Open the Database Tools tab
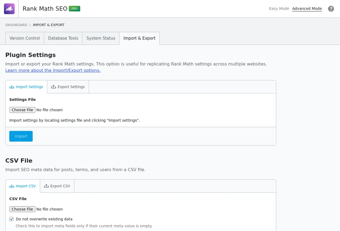Image resolution: width=340 pixels, height=231 pixels. (63, 38)
